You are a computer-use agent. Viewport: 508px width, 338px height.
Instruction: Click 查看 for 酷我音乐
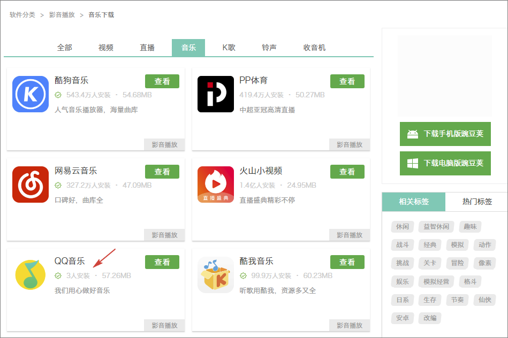point(347,262)
